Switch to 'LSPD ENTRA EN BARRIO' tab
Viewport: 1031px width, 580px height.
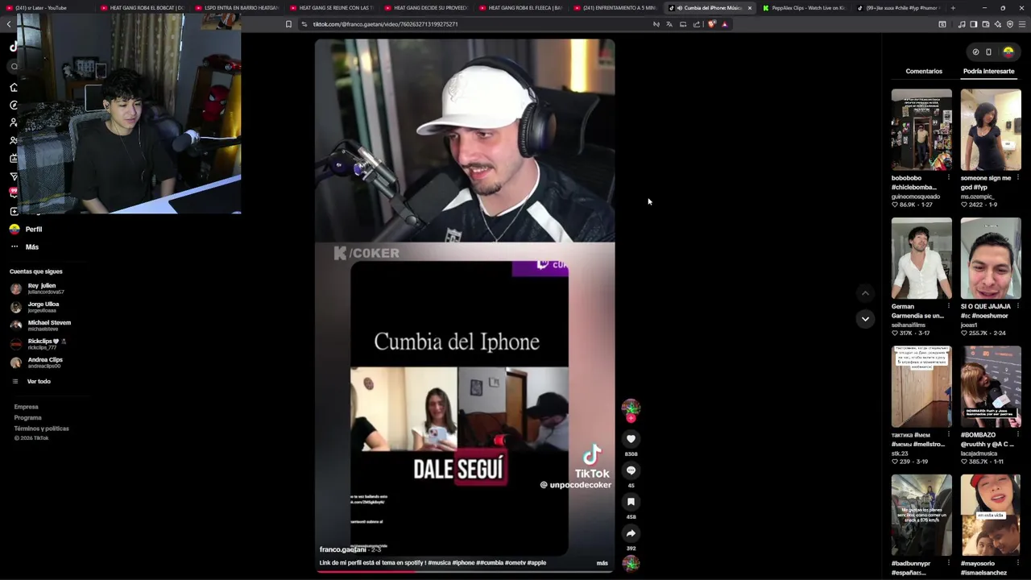238,8
